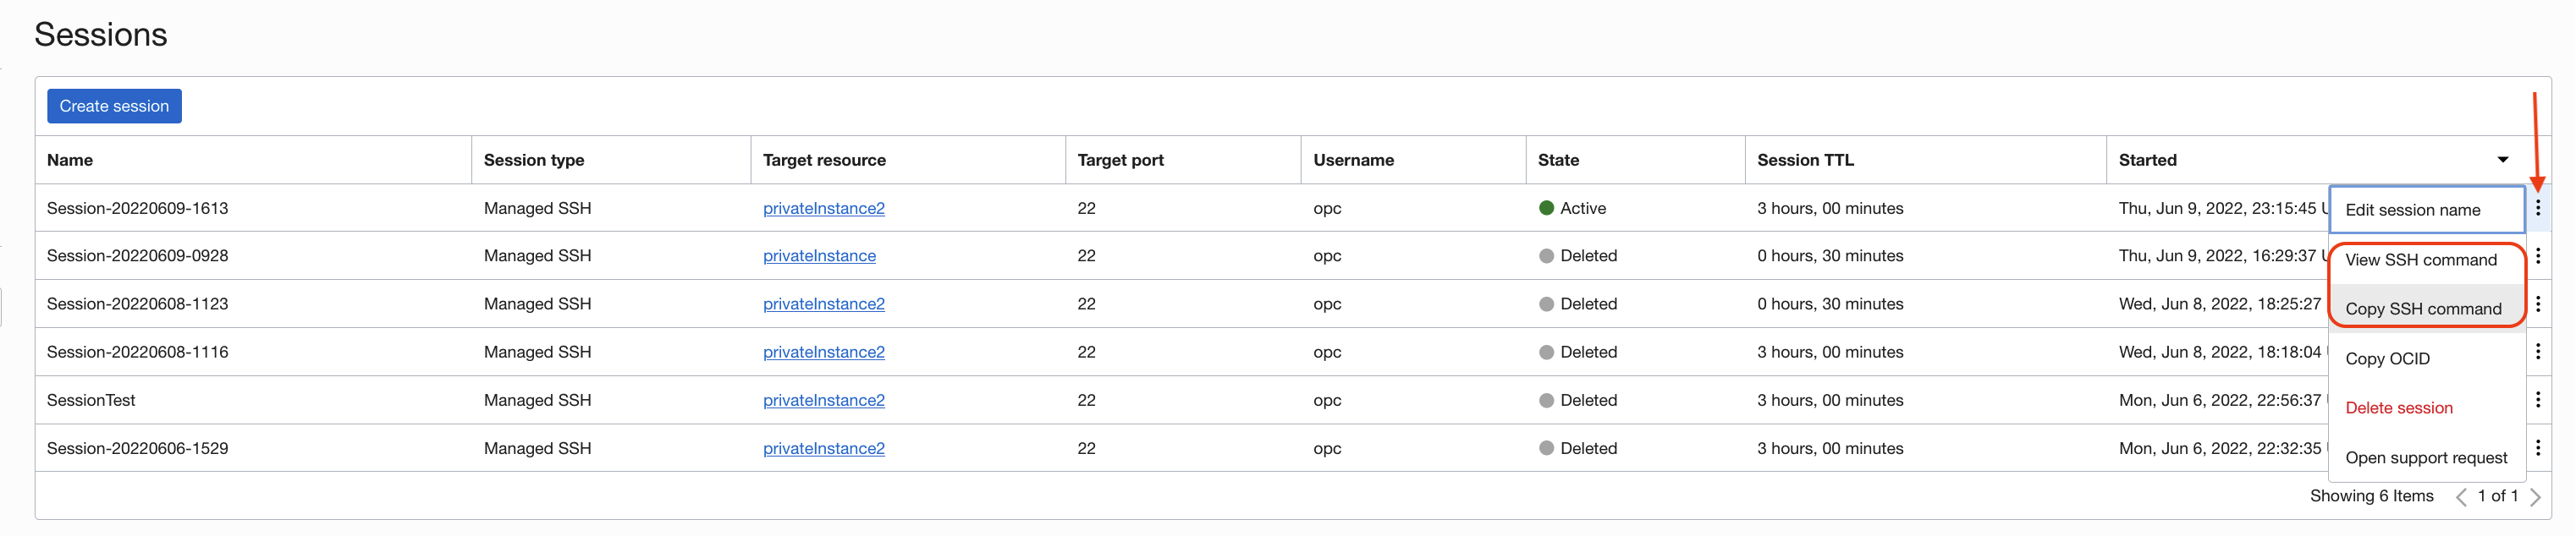Choose Copy OCID from the context menu

tap(2387, 358)
